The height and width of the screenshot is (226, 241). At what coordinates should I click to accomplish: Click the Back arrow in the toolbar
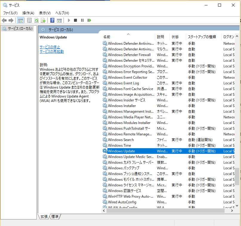coord(4,20)
